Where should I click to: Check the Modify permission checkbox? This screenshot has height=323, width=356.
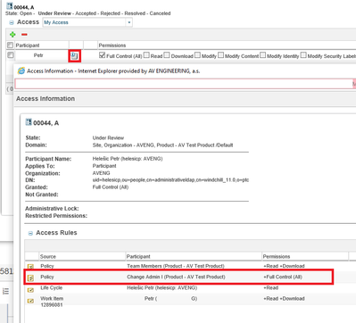pyautogui.click(x=197, y=55)
